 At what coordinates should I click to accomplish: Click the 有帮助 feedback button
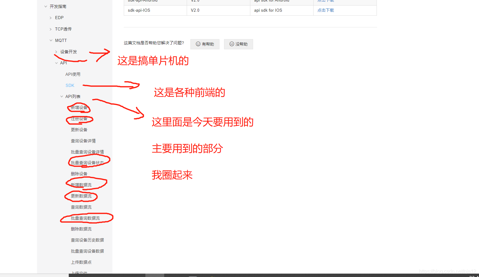[205, 44]
